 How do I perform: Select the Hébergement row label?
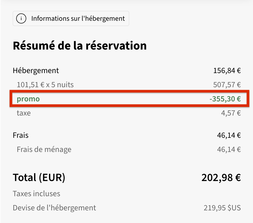coord(36,71)
